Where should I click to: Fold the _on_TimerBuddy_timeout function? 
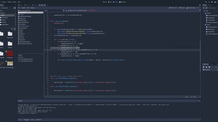(x=49, y=78)
